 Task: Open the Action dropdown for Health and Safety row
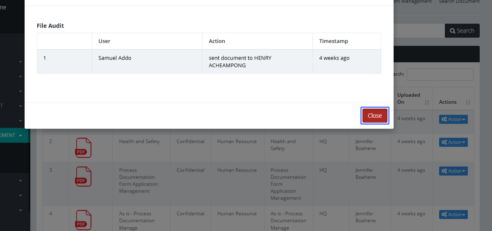point(453,142)
